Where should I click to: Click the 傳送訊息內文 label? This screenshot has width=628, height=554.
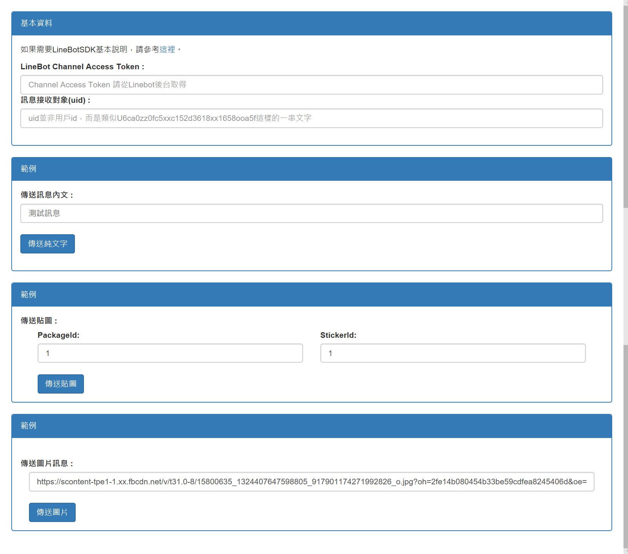coord(47,195)
